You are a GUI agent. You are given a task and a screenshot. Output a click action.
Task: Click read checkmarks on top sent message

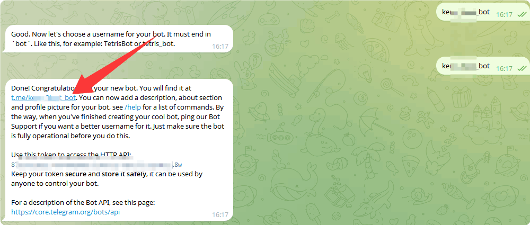click(521, 14)
